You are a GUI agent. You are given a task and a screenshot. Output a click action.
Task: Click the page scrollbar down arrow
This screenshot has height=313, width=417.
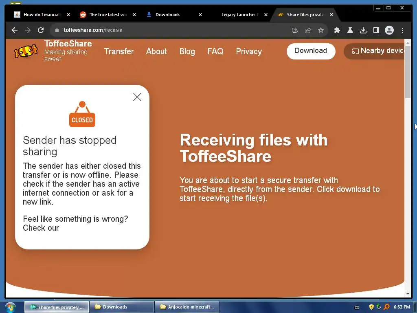[x=408, y=294]
